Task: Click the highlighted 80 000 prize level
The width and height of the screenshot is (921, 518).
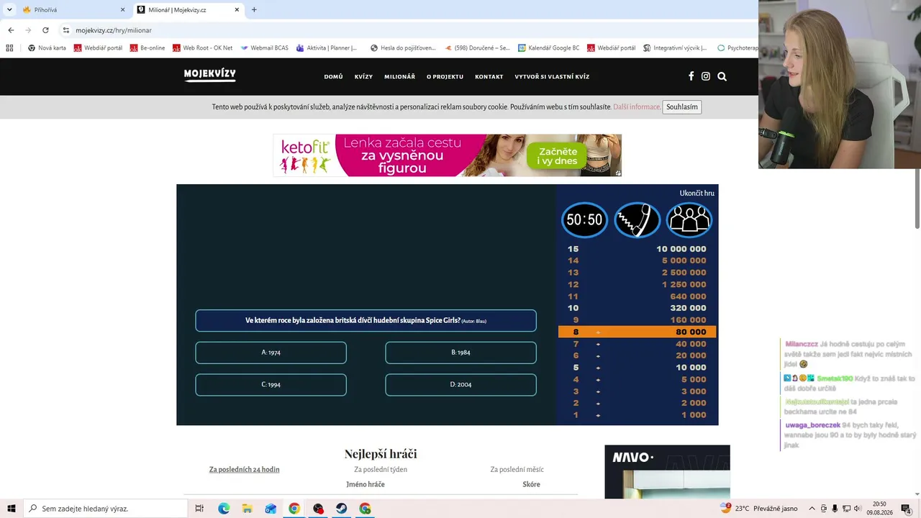Action: [x=638, y=332]
